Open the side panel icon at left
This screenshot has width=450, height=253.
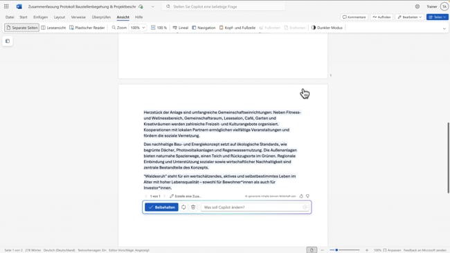click(8, 41)
